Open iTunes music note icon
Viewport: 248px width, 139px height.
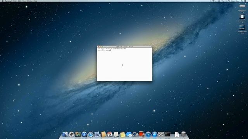pos(148,134)
